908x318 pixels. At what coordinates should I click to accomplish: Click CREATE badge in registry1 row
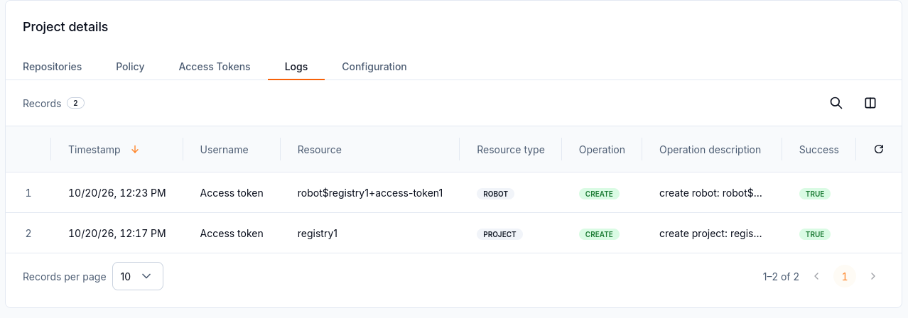(599, 234)
